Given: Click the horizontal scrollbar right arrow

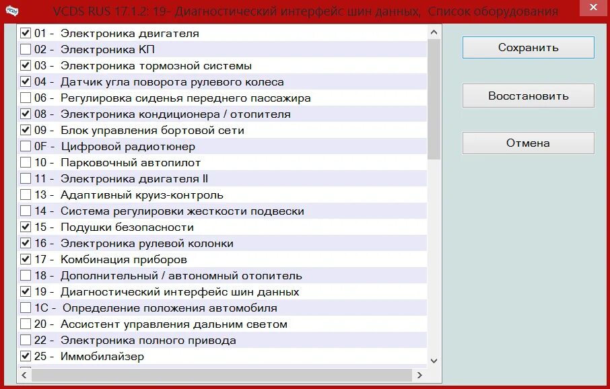Looking at the screenshot, I should (419, 375).
